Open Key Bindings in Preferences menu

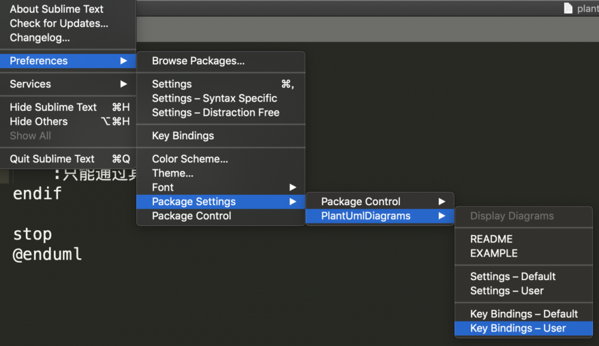(x=183, y=136)
